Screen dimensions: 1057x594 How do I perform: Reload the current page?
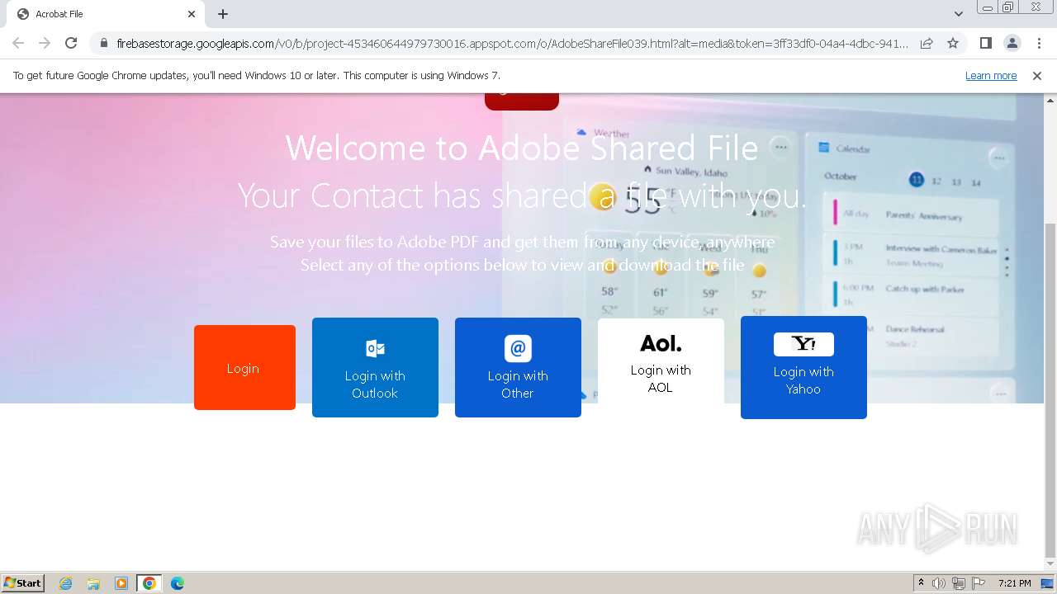coord(71,43)
